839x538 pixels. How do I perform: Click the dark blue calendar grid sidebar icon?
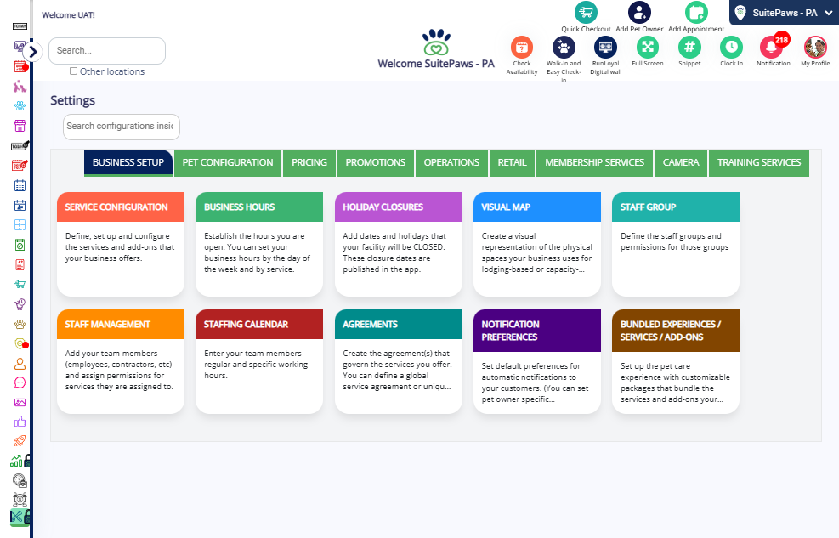click(20, 185)
